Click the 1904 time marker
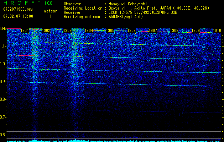224x142 pixels. point(89,31)
